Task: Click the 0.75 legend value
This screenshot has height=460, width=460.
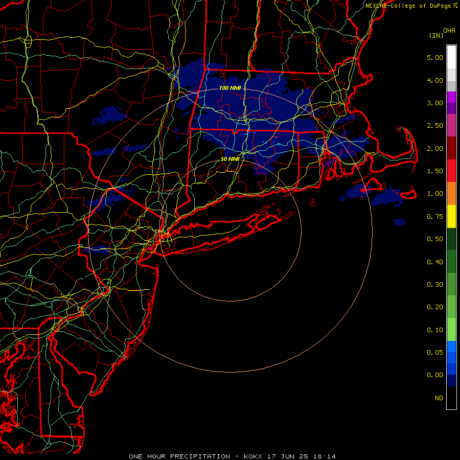Action: [x=435, y=217]
